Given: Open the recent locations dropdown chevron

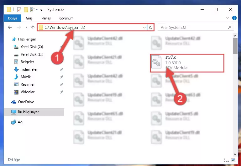Looking at the screenshot, I should [26, 27].
